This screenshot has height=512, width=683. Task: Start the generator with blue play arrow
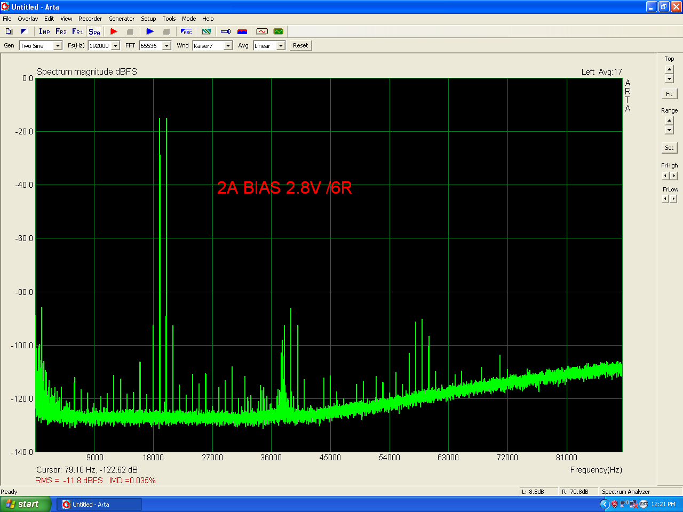[x=150, y=31]
